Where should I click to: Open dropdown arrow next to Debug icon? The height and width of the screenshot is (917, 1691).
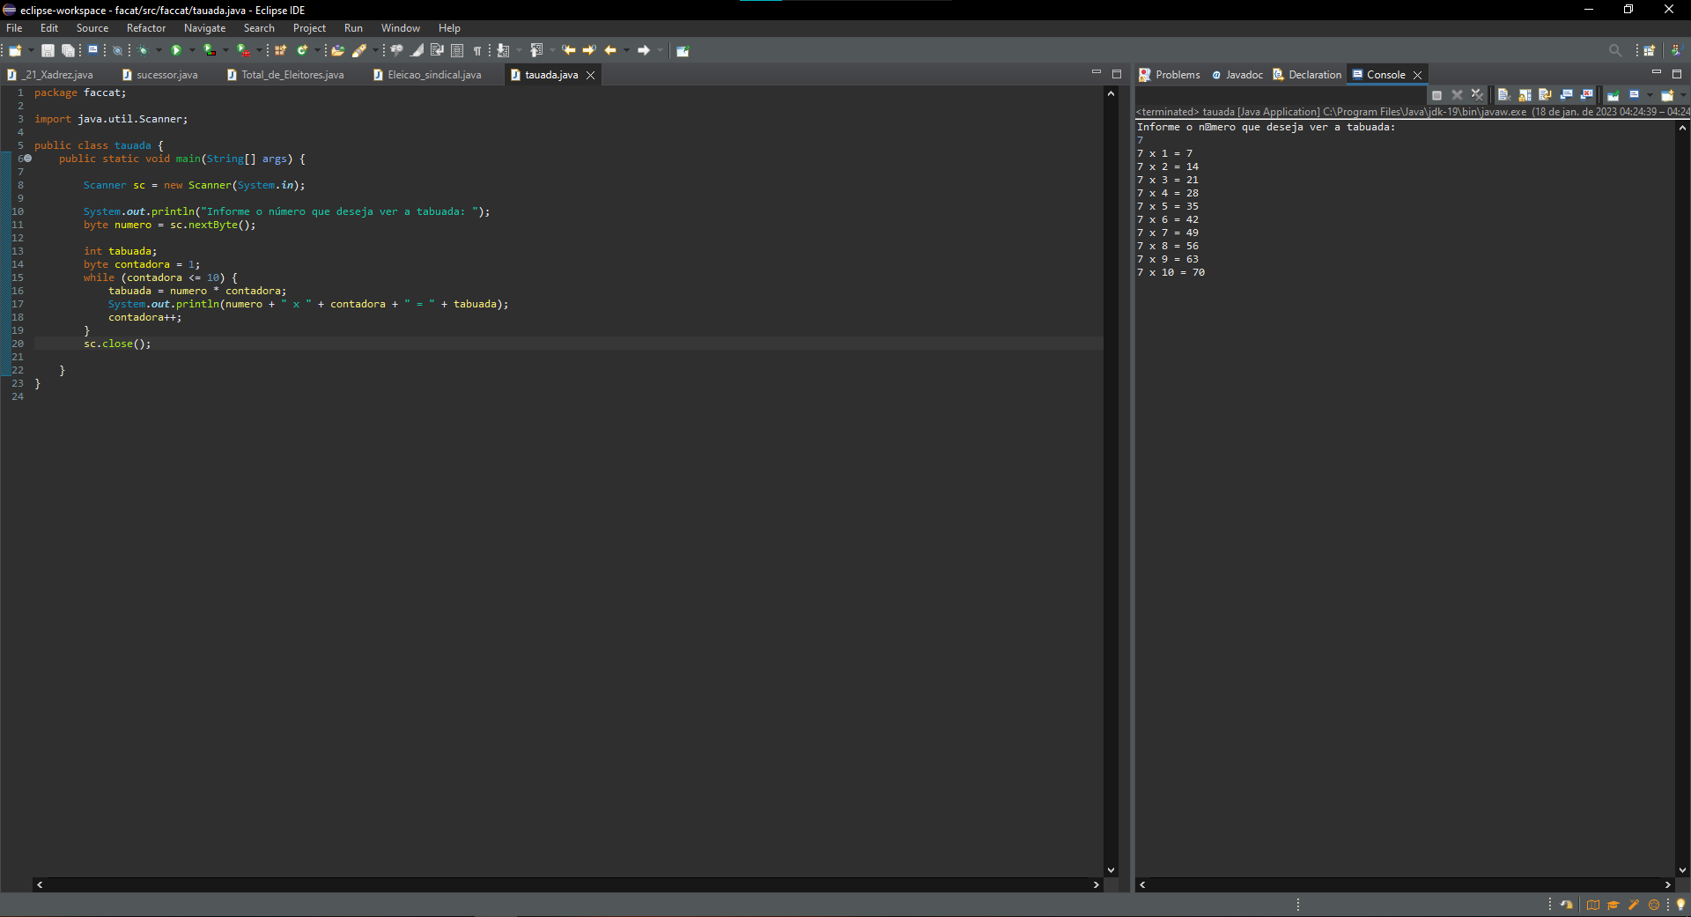point(159,50)
